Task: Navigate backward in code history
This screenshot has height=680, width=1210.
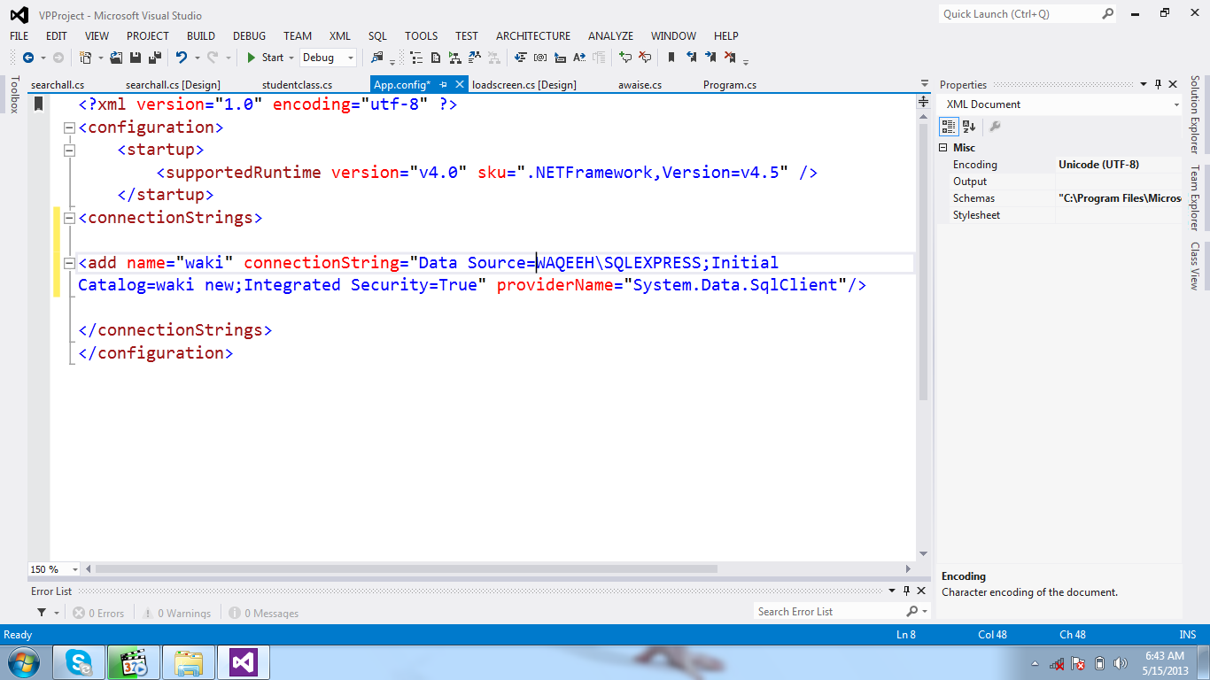Action: pyautogui.click(x=27, y=57)
